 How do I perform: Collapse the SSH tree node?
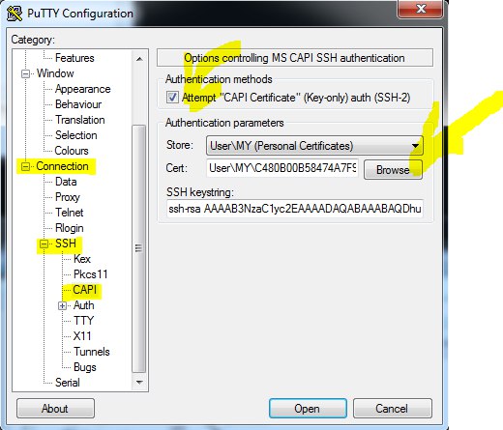pos(44,244)
